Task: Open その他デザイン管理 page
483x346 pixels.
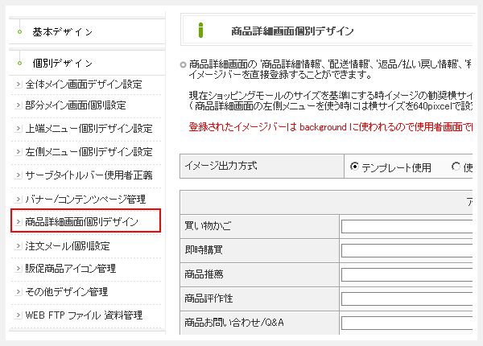Action: pos(67,291)
